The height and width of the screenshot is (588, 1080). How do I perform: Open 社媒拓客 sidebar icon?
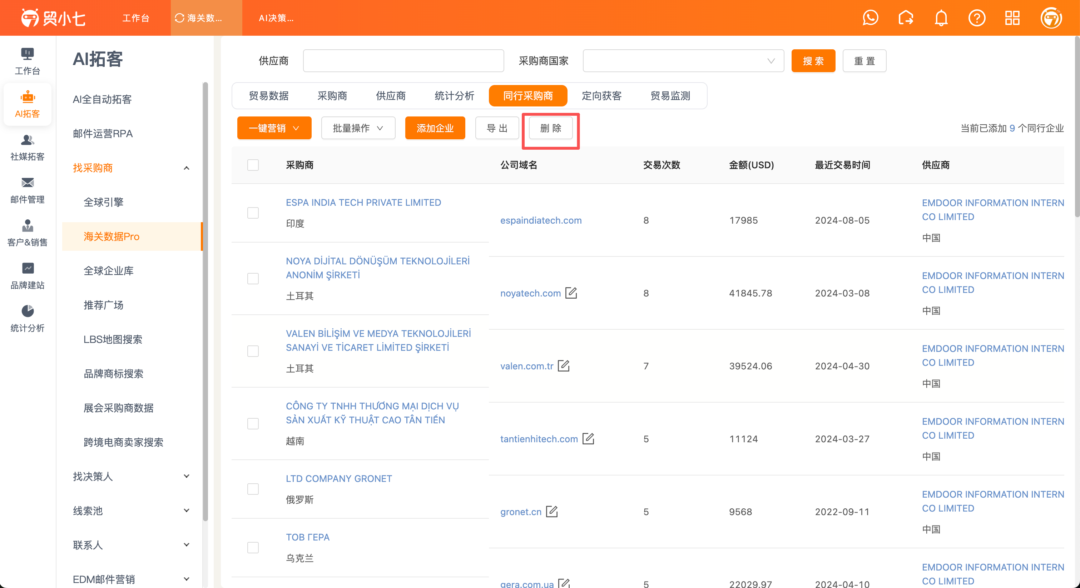27,148
